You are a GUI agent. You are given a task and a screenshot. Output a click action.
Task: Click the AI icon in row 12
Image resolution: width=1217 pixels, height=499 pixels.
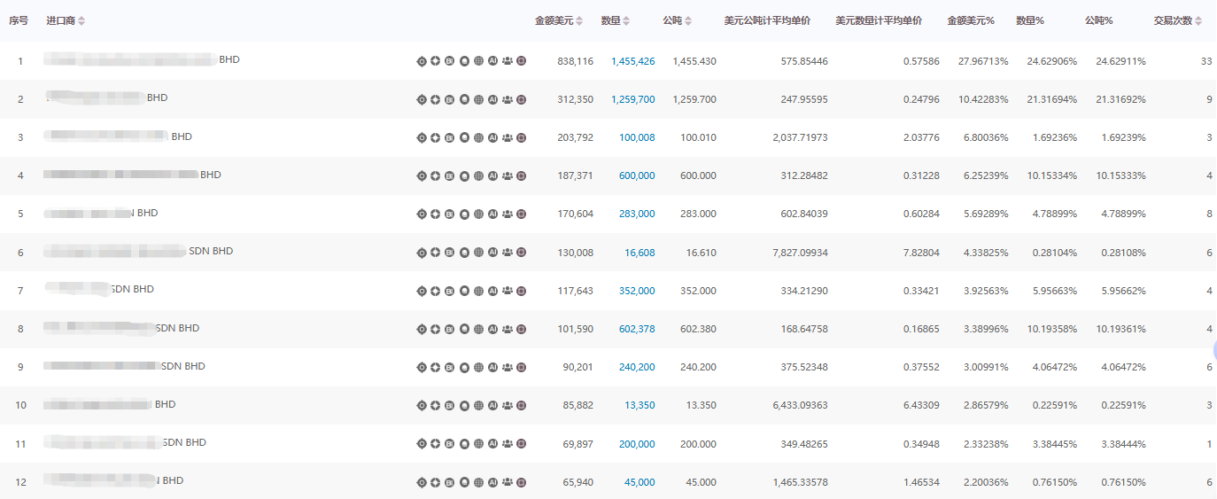point(492,482)
